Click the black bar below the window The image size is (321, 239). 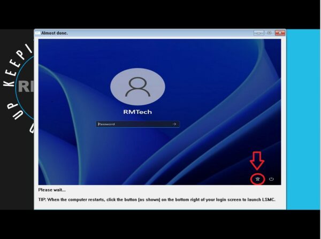coord(160,225)
